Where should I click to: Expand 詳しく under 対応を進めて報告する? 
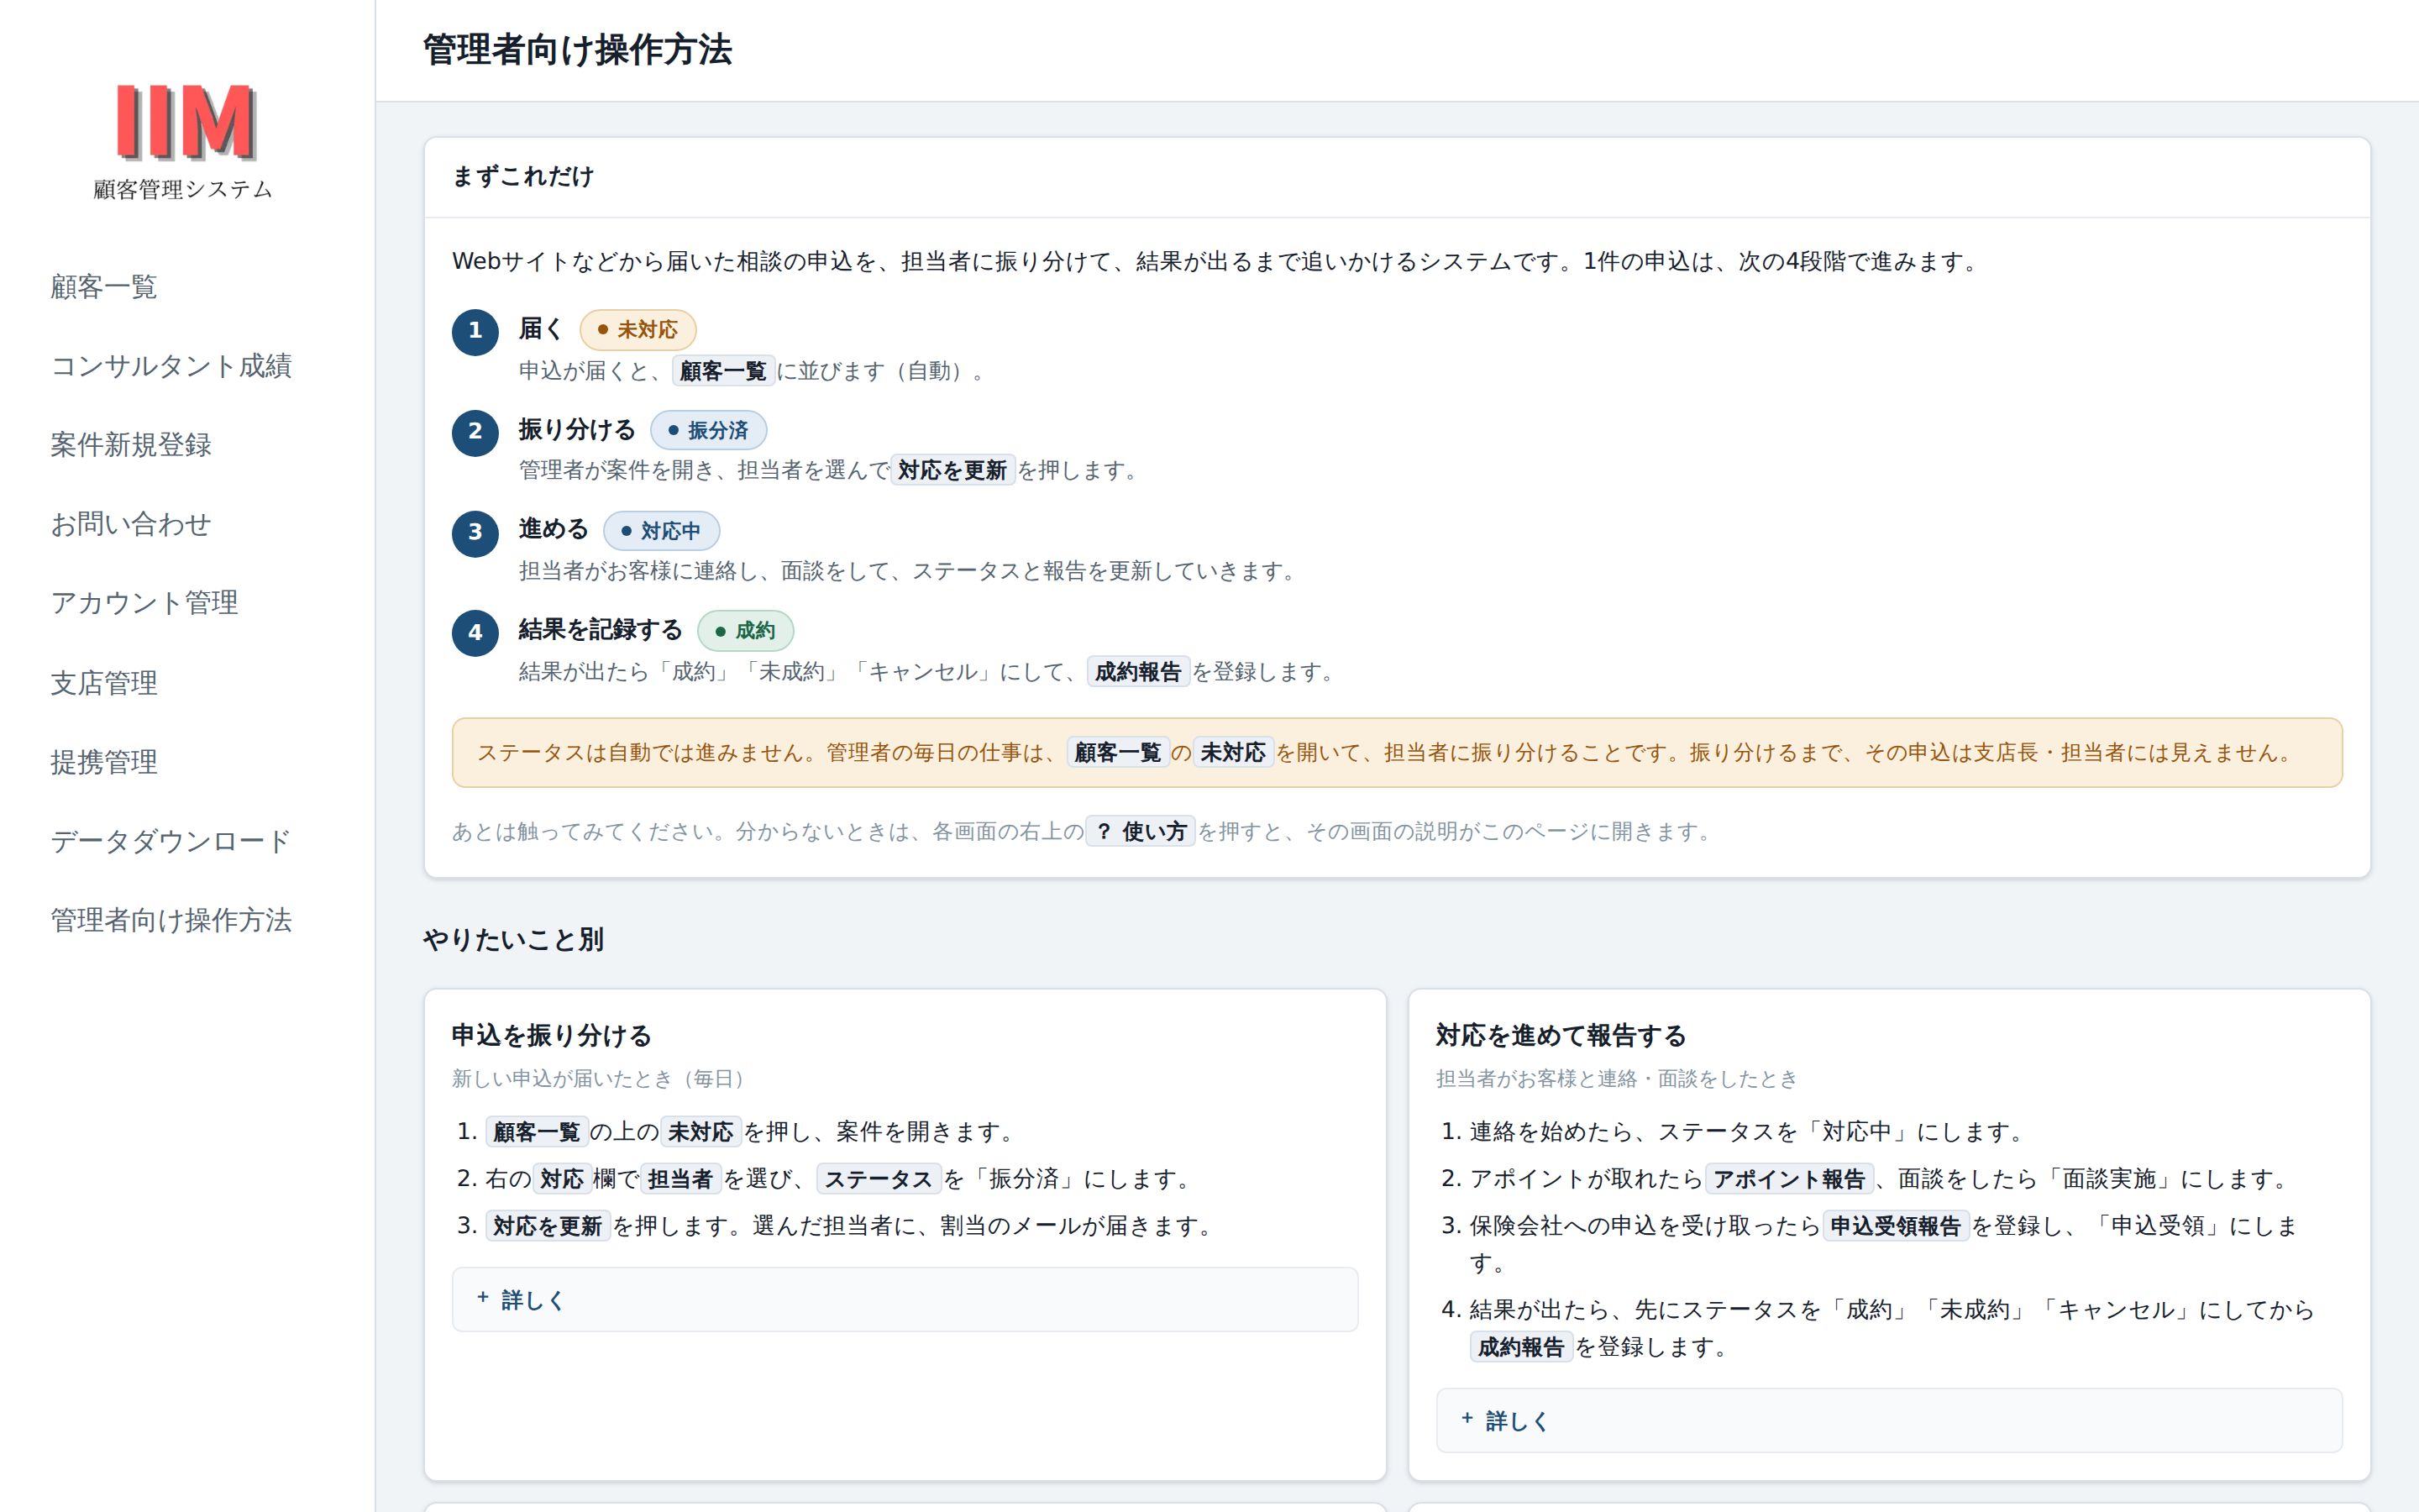point(1888,1420)
